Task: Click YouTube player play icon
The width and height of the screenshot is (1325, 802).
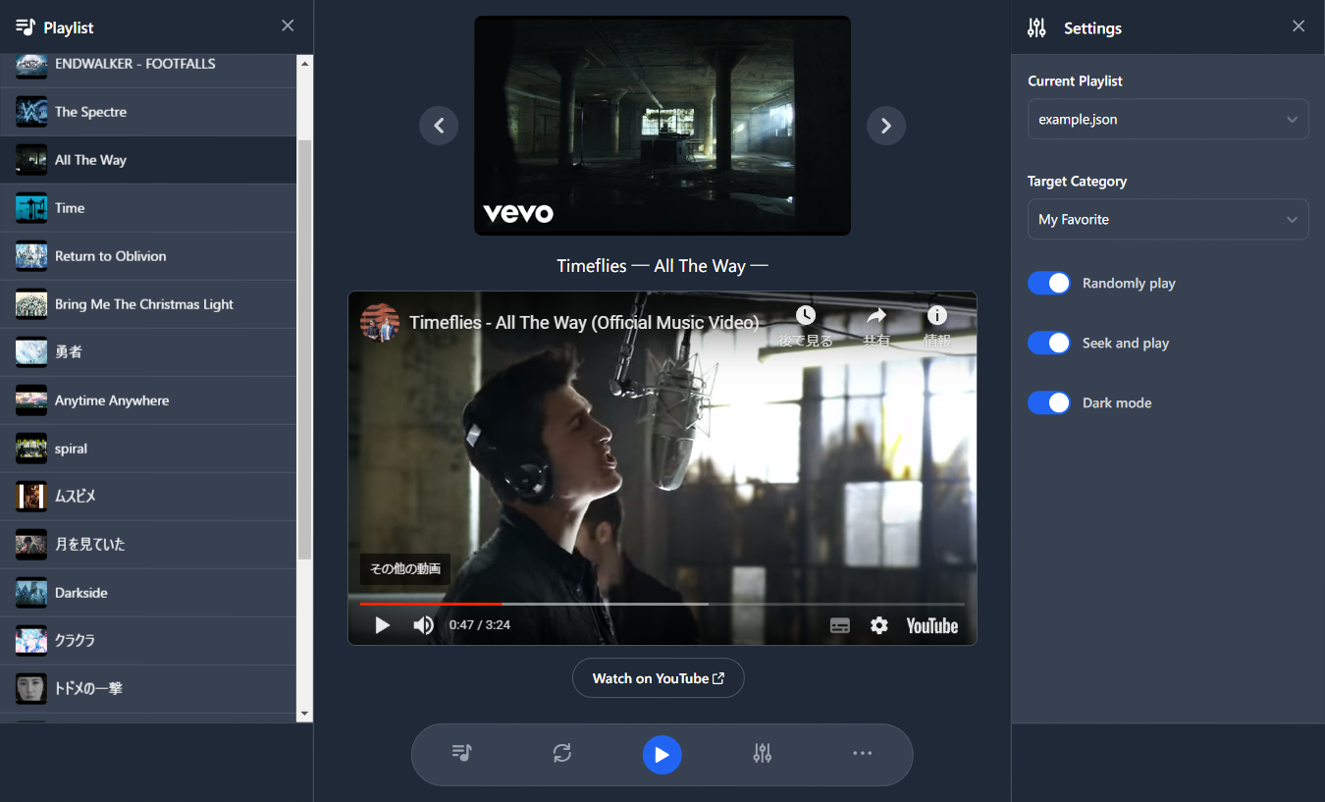Action: point(383,625)
